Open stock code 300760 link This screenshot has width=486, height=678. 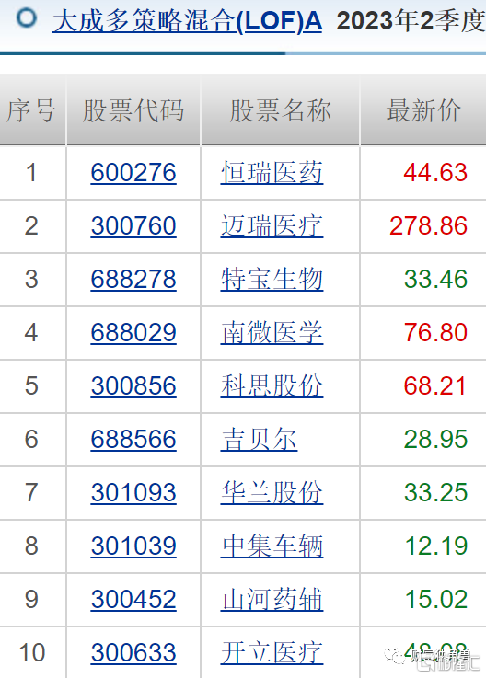pyautogui.click(x=133, y=225)
